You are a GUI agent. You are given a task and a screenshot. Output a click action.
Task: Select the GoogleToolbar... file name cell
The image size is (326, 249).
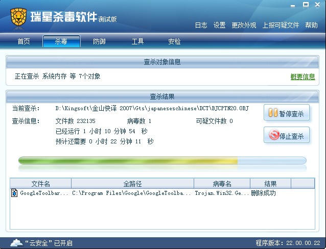point(44,193)
